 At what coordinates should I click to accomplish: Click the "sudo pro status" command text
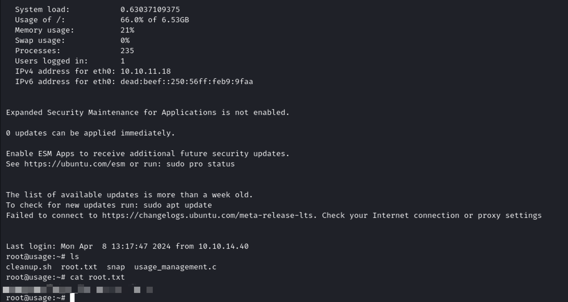200,164
